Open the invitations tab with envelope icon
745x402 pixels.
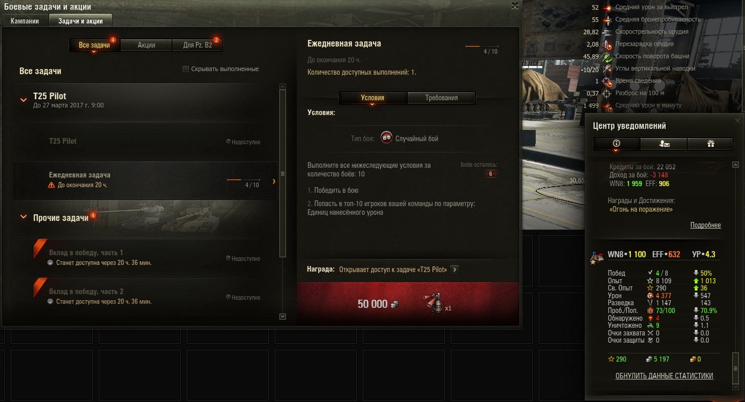click(664, 144)
